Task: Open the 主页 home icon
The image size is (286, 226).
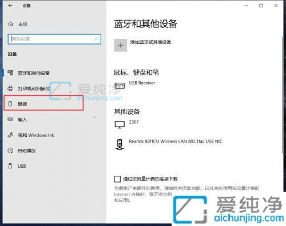Action: (x=11, y=24)
